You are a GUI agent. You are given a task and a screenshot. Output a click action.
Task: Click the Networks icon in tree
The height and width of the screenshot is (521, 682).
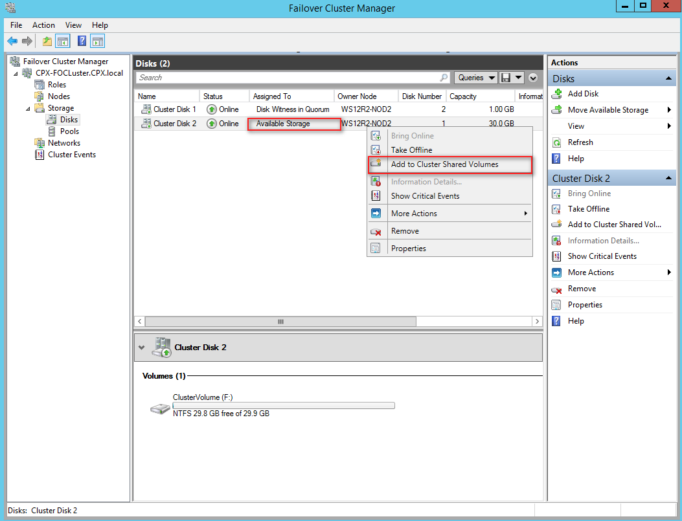tap(39, 143)
